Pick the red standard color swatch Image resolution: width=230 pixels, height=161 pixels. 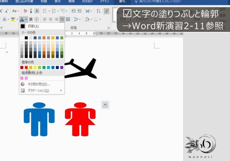[26, 67]
